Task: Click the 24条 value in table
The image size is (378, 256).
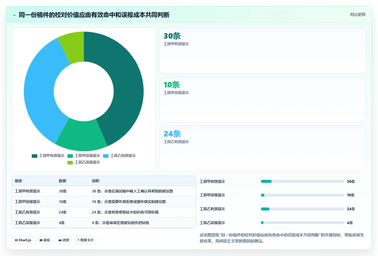Action: pyautogui.click(x=63, y=212)
